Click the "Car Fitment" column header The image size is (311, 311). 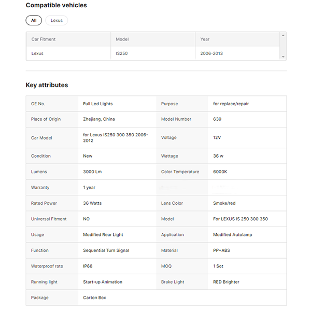(44, 39)
